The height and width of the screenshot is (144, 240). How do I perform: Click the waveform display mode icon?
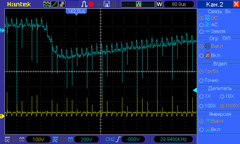click(x=47, y=4)
